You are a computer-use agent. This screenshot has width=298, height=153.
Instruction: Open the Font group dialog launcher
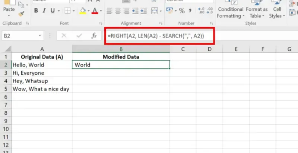tap(101, 23)
